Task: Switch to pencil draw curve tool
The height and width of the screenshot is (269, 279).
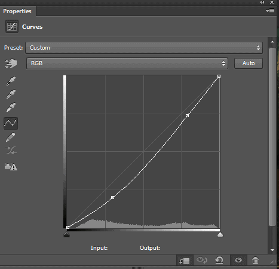Action: 11,137
